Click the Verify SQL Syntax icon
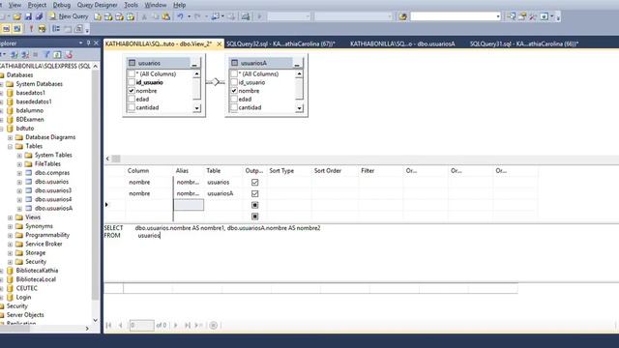The image size is (619, 348). click(42, 29)
